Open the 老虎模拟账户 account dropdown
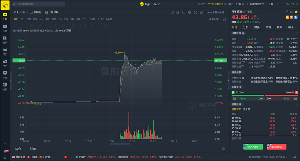The height and width of the screenshot is (161, 300). [x=258, y=4]
